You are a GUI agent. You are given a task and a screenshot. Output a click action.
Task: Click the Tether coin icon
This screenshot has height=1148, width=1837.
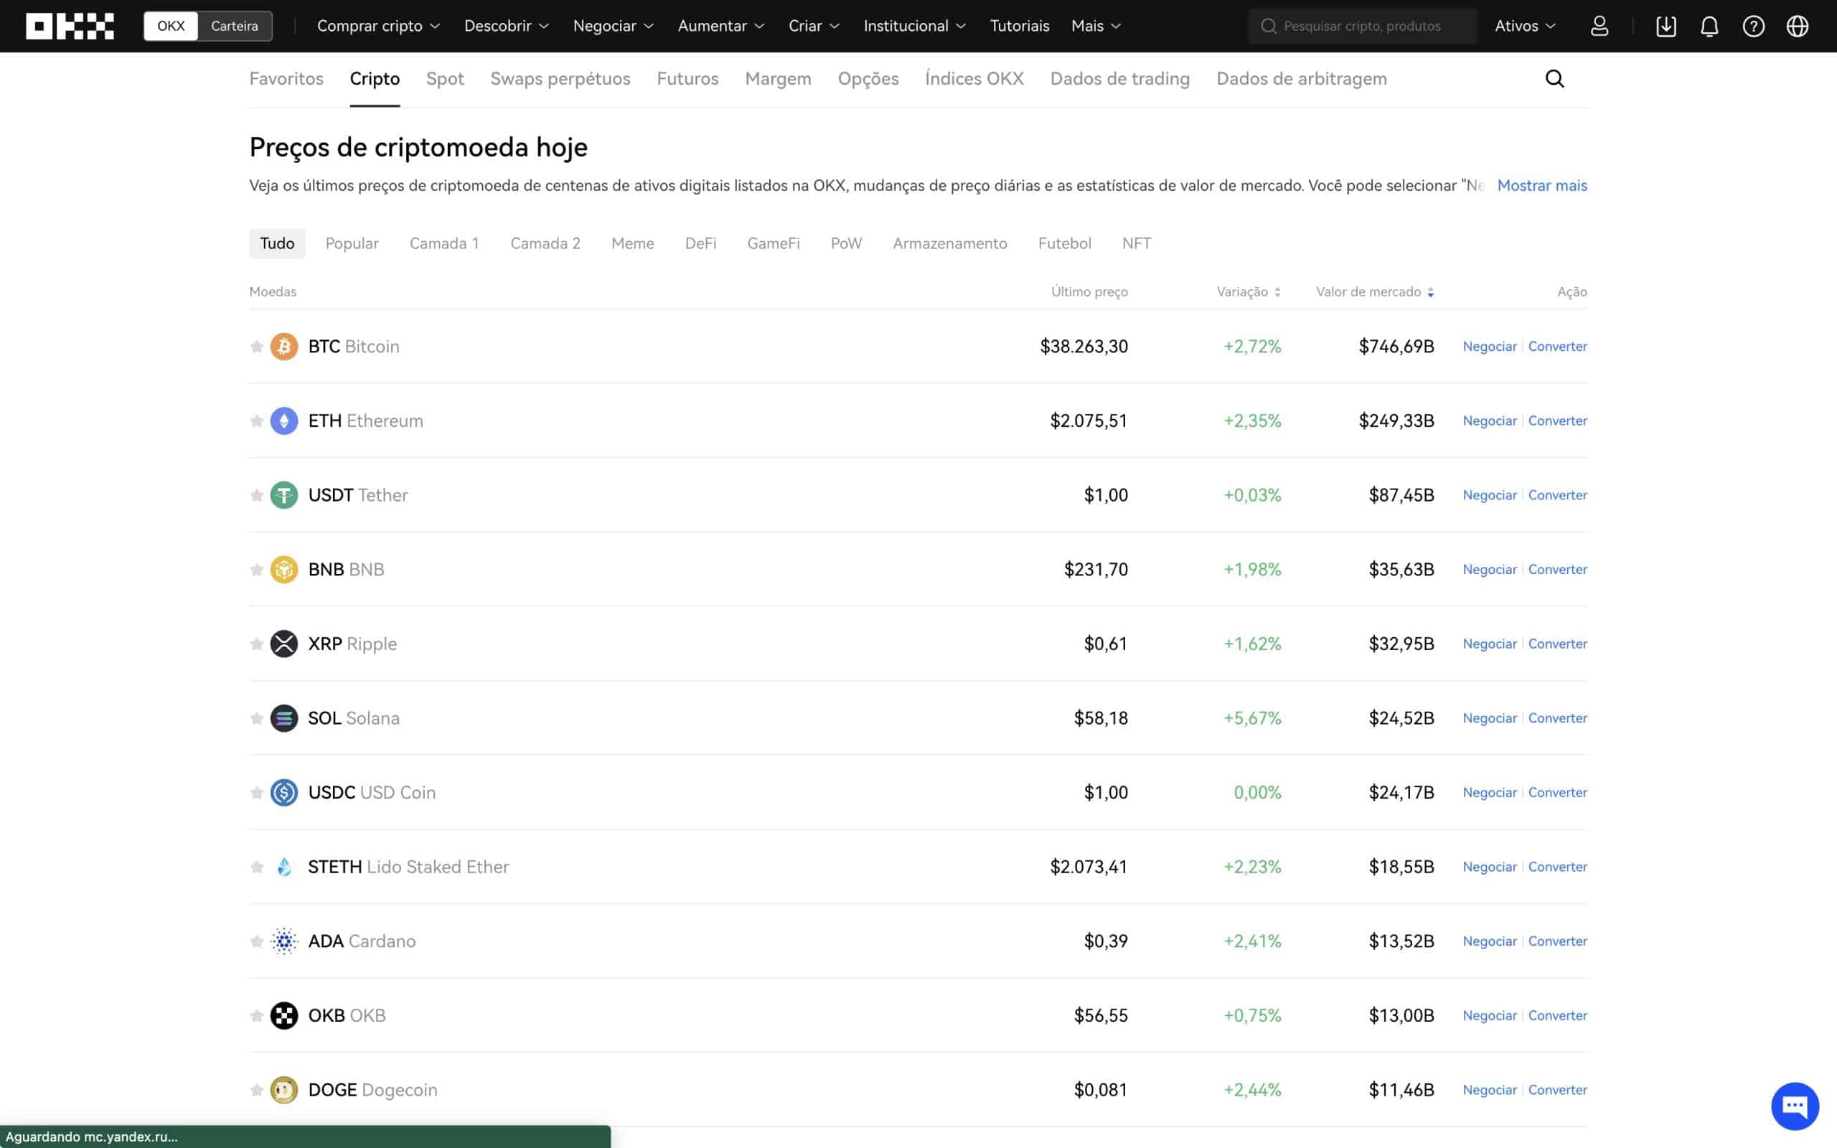pyautogui.click(x=284, y=495)
